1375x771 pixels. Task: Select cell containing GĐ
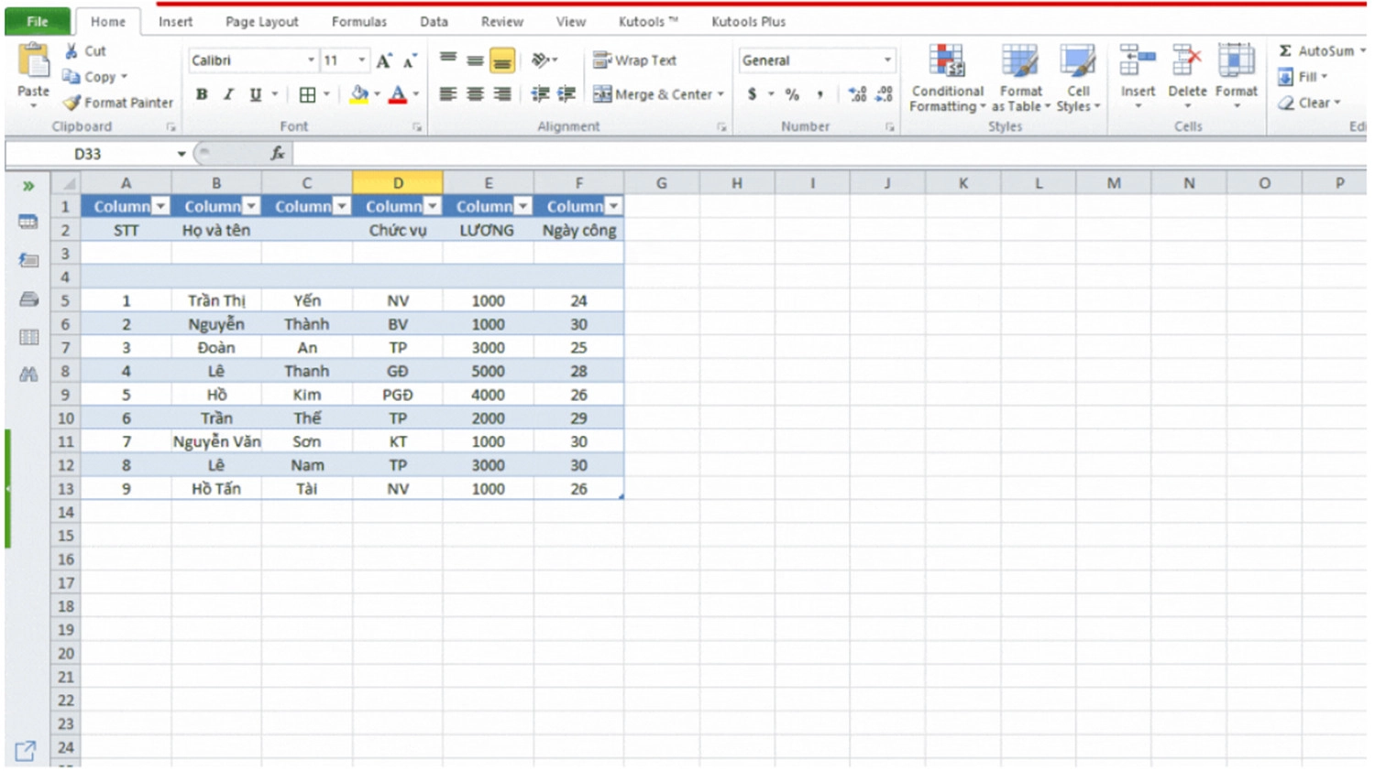[398, 371]
